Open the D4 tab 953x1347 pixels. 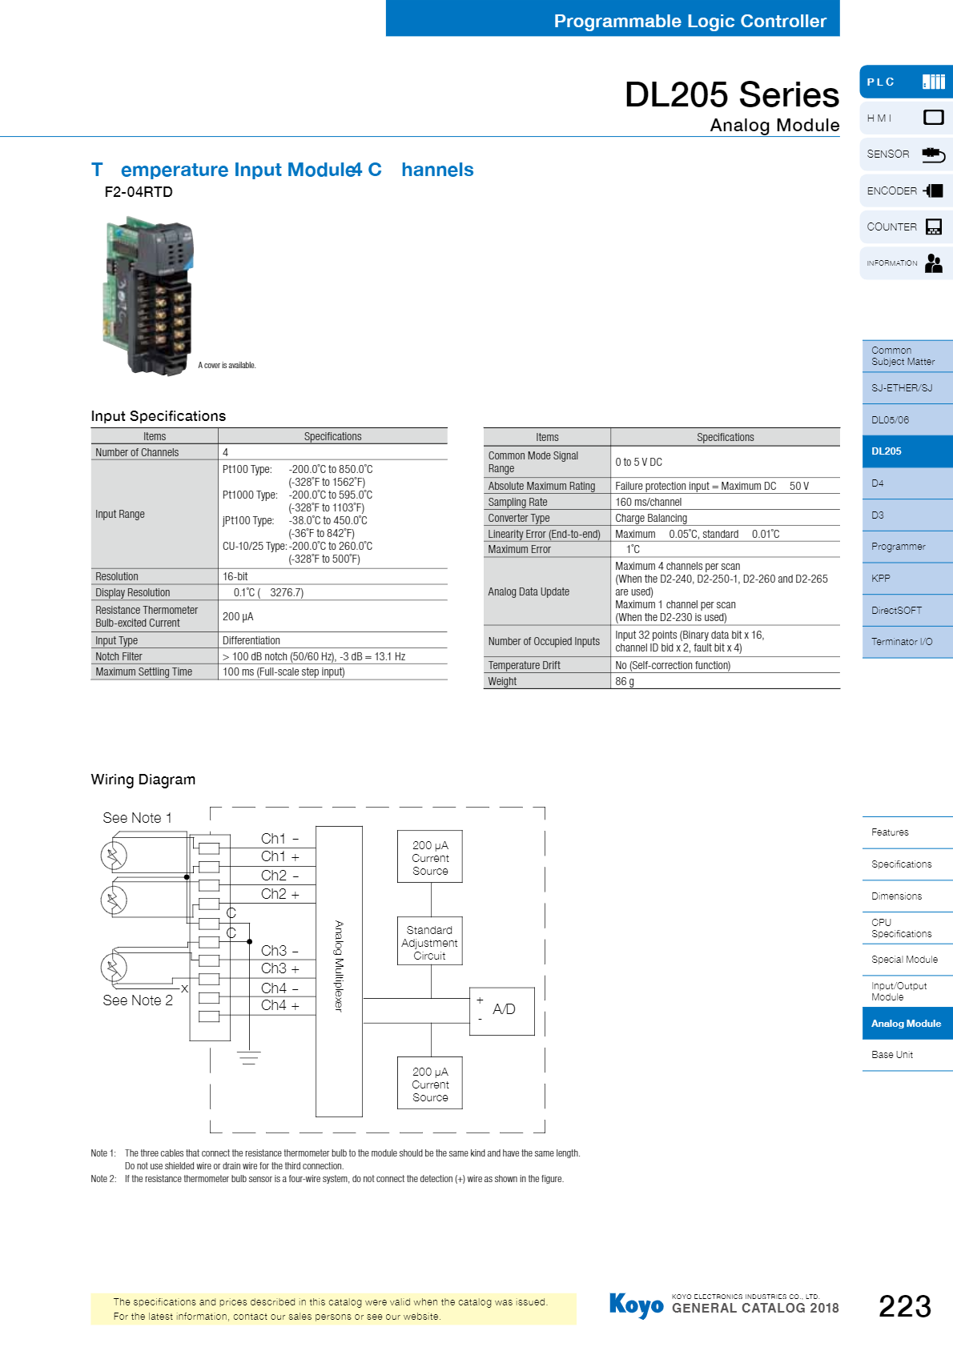(907, 483)
